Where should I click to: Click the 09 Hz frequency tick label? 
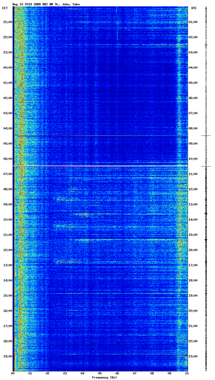(x=170, y=373)
